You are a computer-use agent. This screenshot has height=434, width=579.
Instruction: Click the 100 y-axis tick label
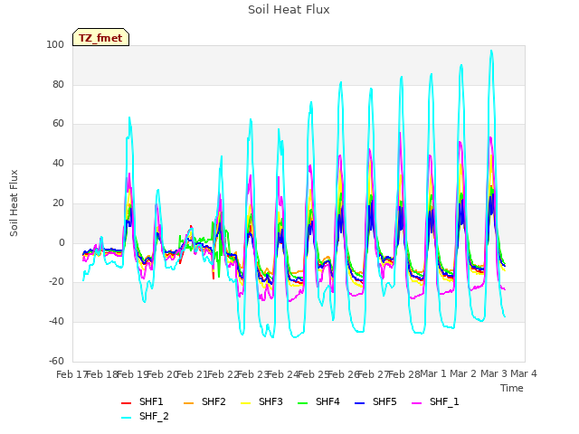click(55, 45)
